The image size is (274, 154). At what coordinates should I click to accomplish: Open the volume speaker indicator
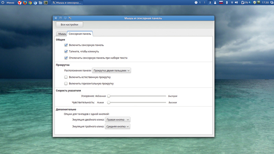[x=236, y=3]
